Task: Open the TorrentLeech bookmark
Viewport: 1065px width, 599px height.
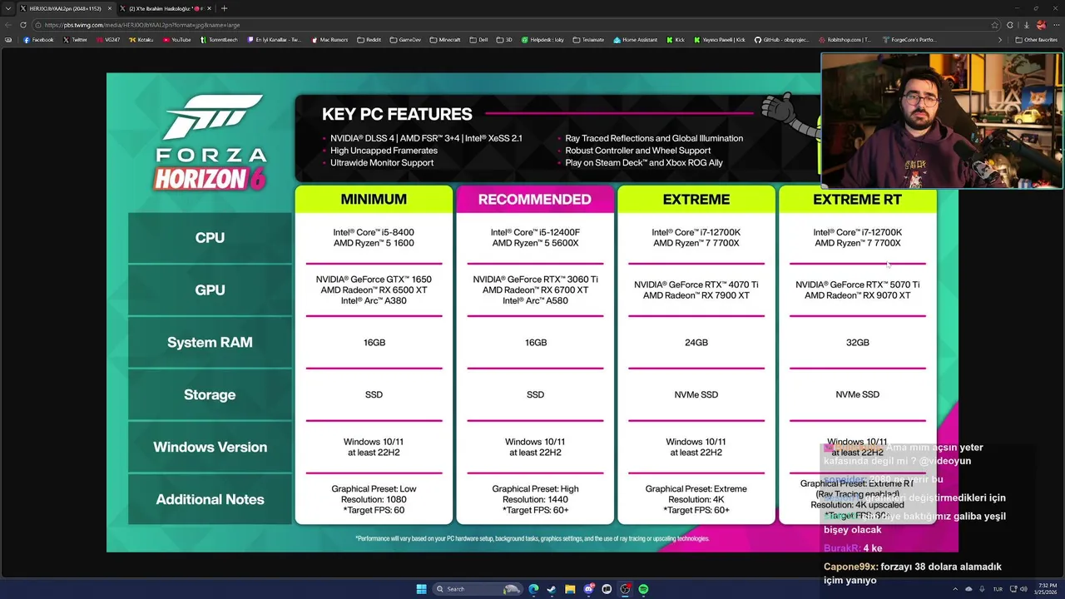Action: 220,39
